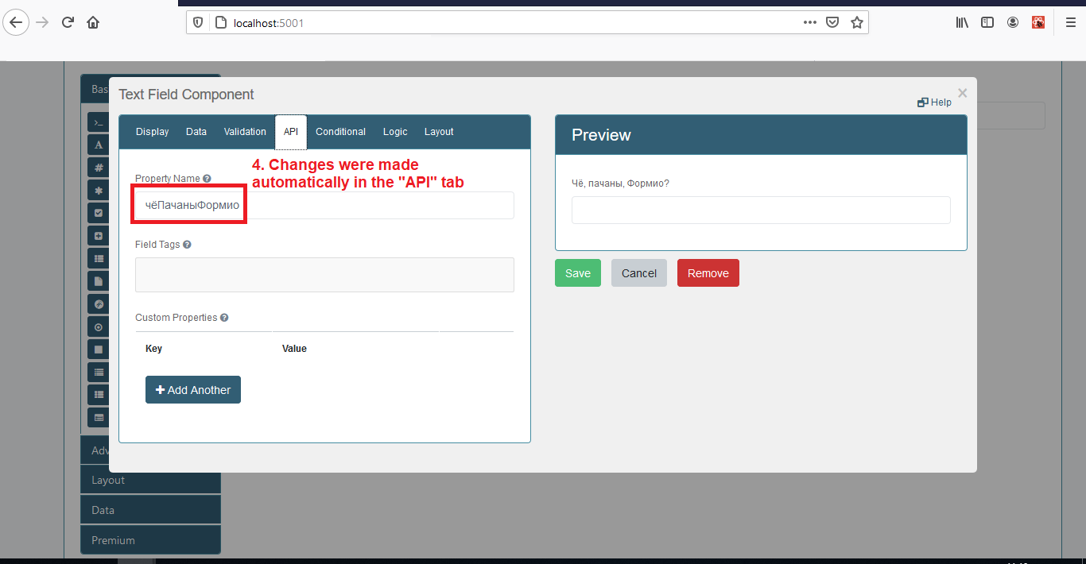Open the browser hamburger menu
The width and height of the screenshot is (1086, 564).
click(1070, 21)
